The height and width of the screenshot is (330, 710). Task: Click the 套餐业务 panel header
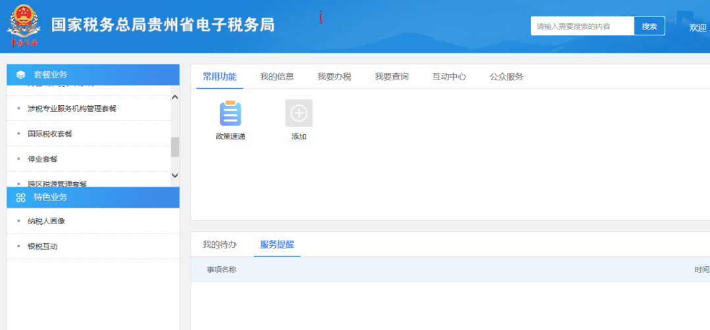pyautogui.click(x=93, y=75)
